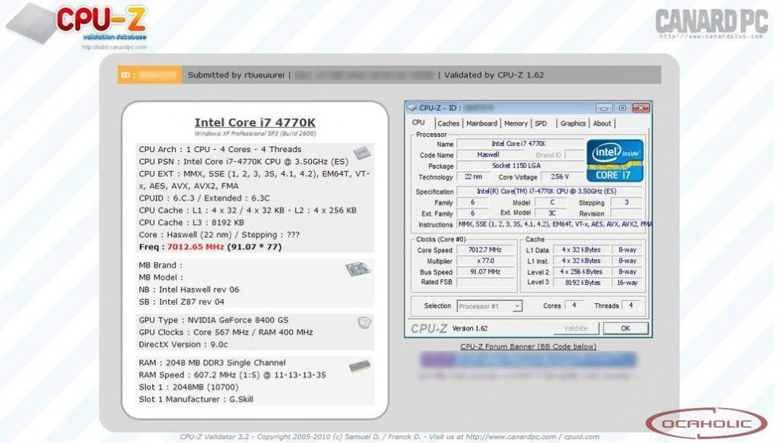Click the Threads count value 4
This screenshot has height=443, width=779.
(x=631, y=305)
